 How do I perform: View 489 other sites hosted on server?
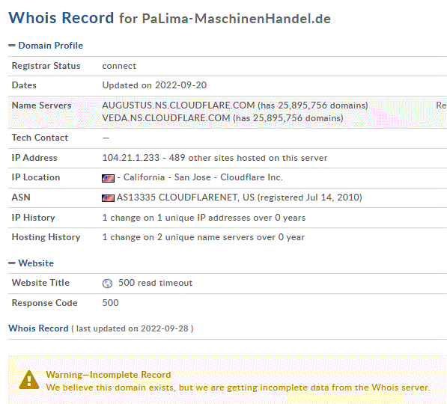click(x=248, y=158)
